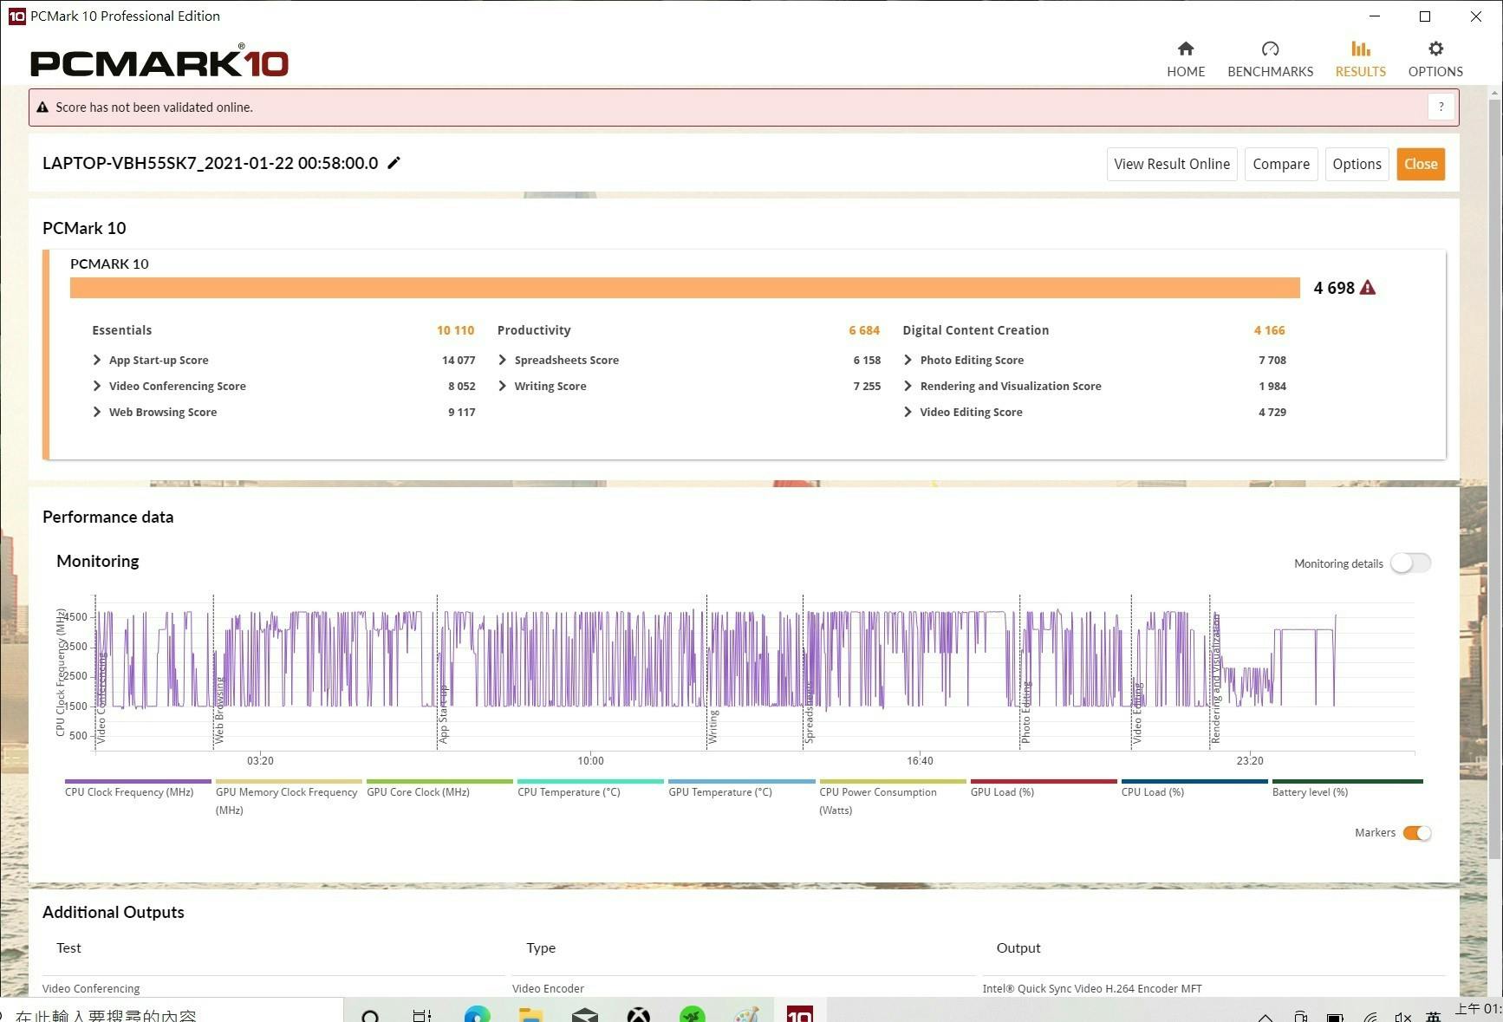Click the Productivity score 6 684
1503x1022 pixels.
863,330
